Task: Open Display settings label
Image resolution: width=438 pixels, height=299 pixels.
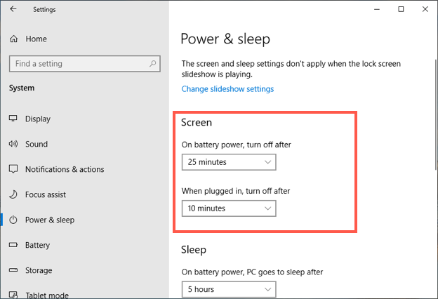Action: click(x=38, y=119)
